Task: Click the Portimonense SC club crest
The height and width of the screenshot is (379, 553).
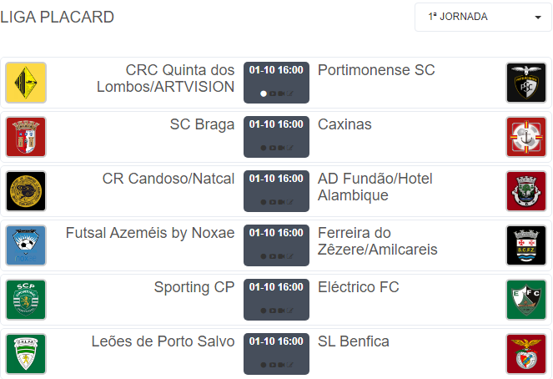Action: tap(526, 83)
